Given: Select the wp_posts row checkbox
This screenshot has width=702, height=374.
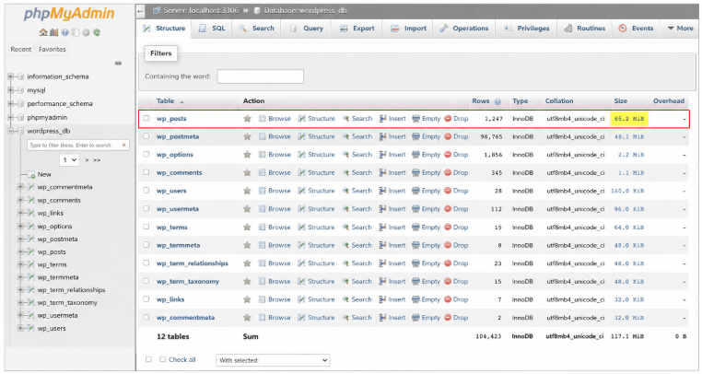Looking at the screenshot, I should [x=146, y=118].
